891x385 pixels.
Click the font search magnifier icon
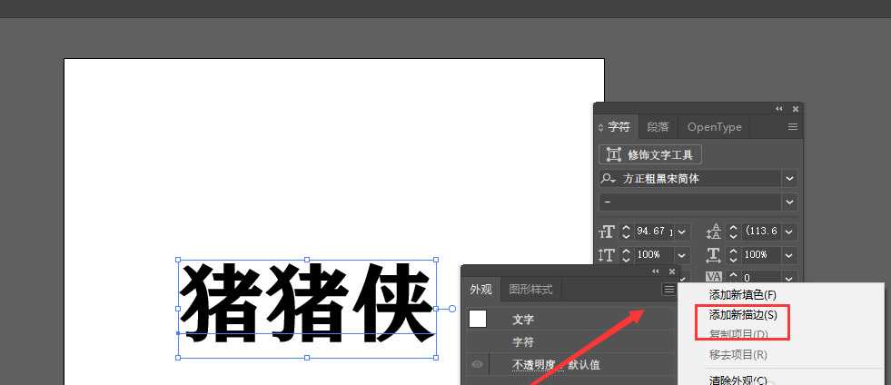coord(609,179)
